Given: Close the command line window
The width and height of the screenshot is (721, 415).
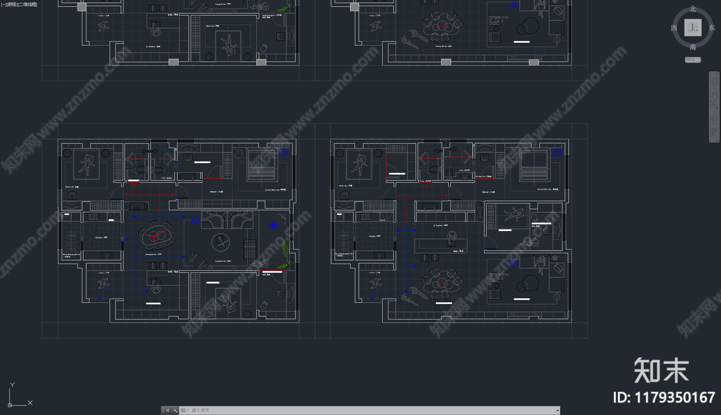Looking at the screenshot, I should (168, 410).
